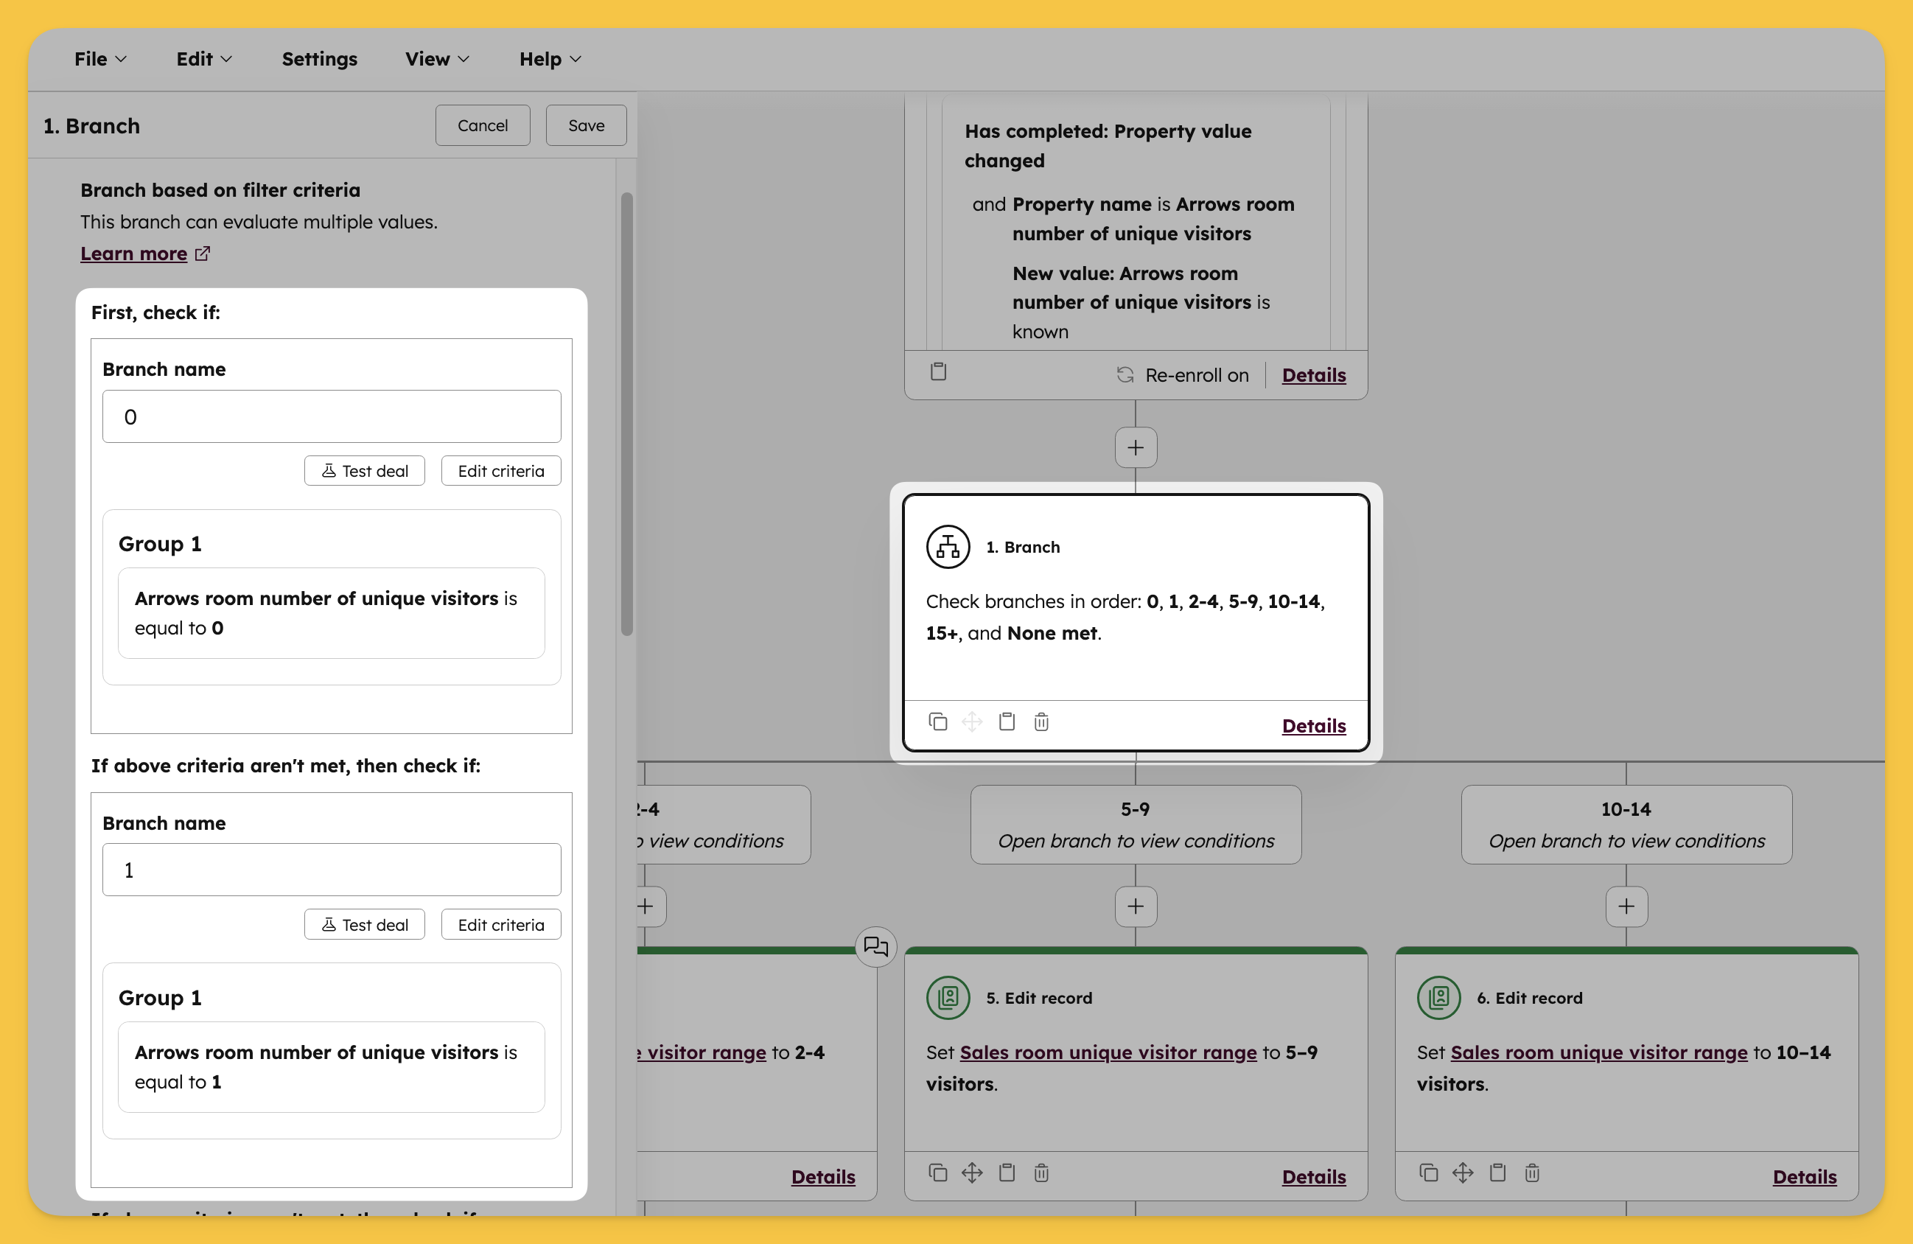Open the Help dropdown menu
This screenshot has height=1244, width=1913.
click(x=550, y=60)
